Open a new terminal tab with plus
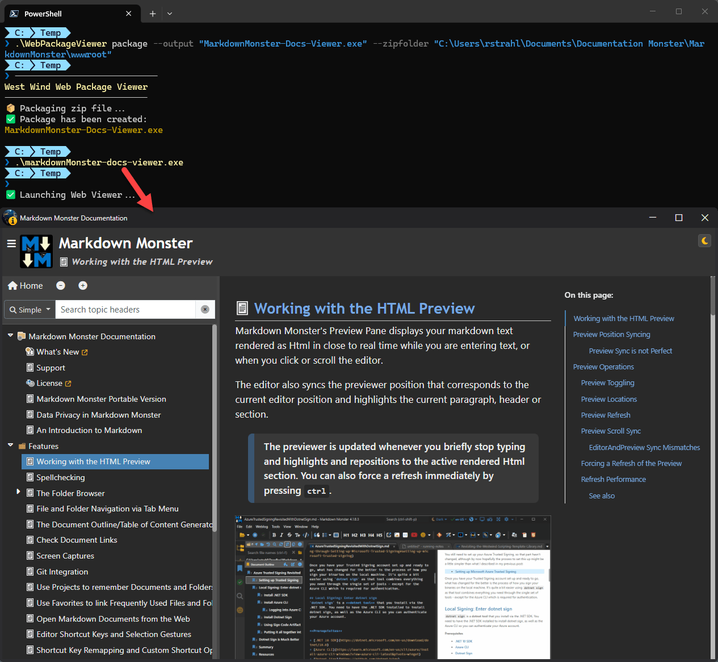Viewport: 718px width, 662px height. [153, 14]
